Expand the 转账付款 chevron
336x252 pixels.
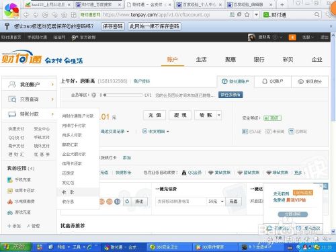(x=52, y=114)
